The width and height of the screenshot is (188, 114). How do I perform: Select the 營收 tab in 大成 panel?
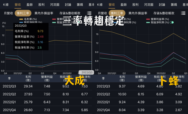[18, 5]
